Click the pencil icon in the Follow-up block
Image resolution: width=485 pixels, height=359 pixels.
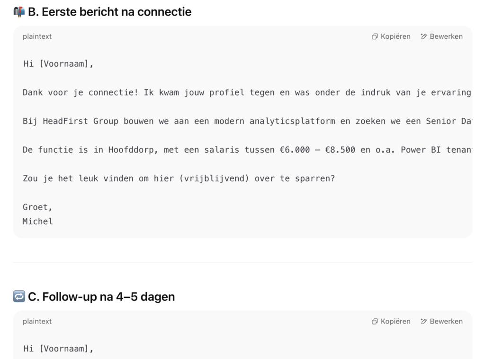coord(424,321)
